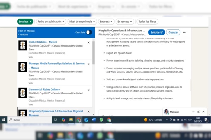Image resolution: width=211 pixels, height=140 pixels.
Task: Open the 'Empresa' filter dropdown
Action: point(105,22)
